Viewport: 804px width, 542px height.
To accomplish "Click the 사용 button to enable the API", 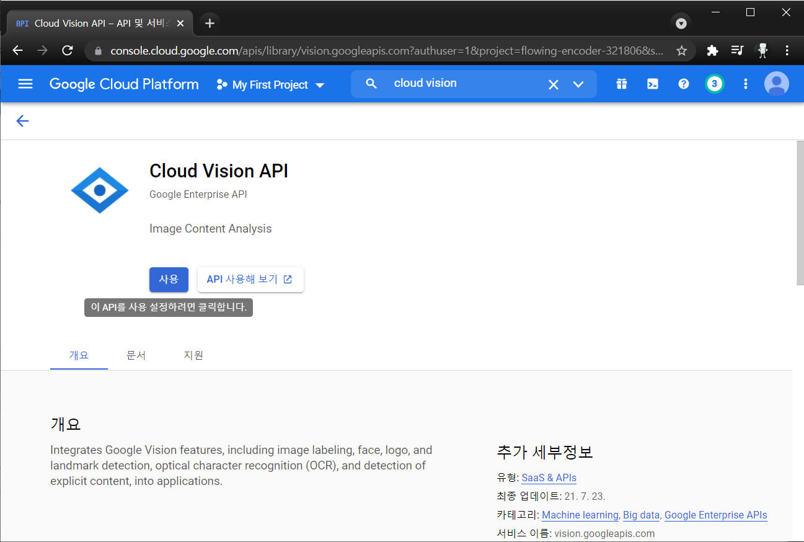I will pyautogui.click(x=169, y=279).
